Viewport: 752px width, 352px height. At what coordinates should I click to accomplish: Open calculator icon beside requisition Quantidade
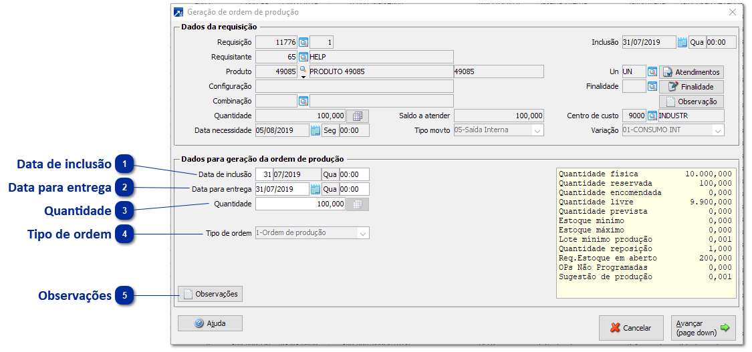pos(358,116)
